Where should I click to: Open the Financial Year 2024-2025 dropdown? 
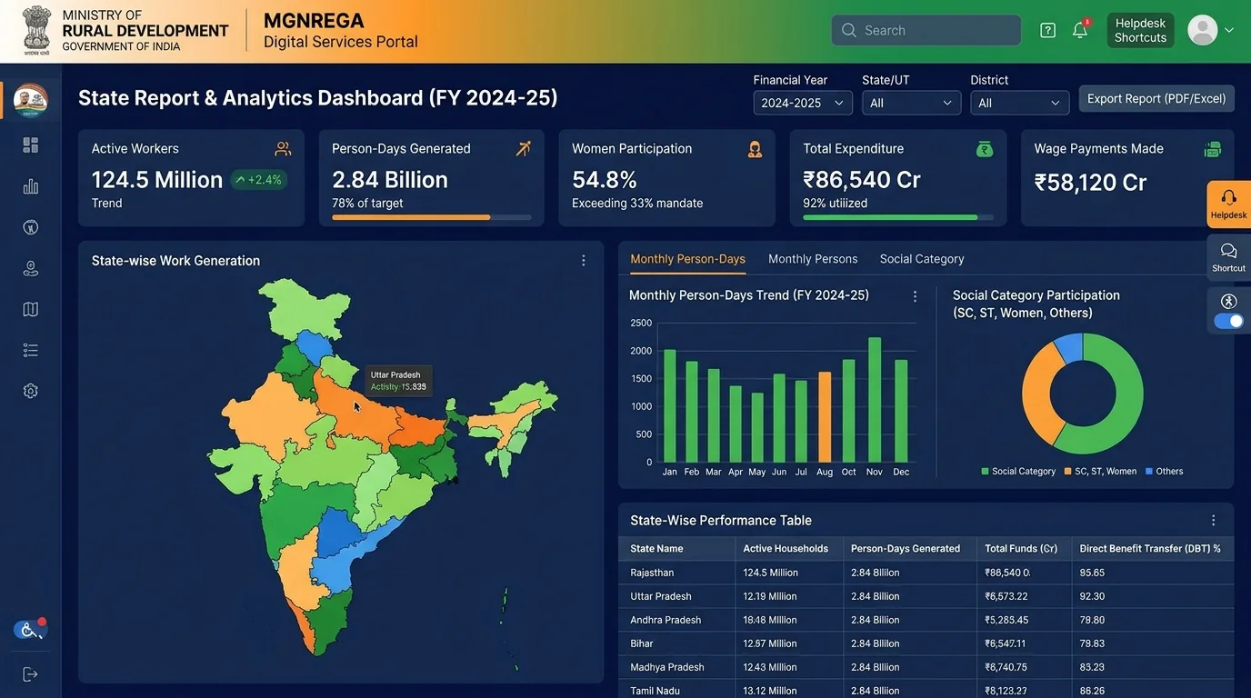coord(803,103)
